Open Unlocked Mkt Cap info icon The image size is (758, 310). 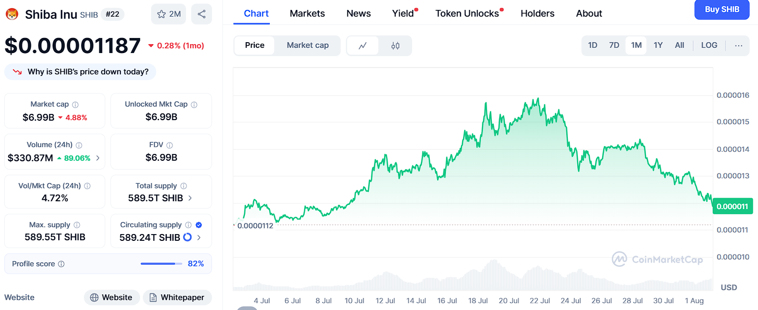coord(194,105)
